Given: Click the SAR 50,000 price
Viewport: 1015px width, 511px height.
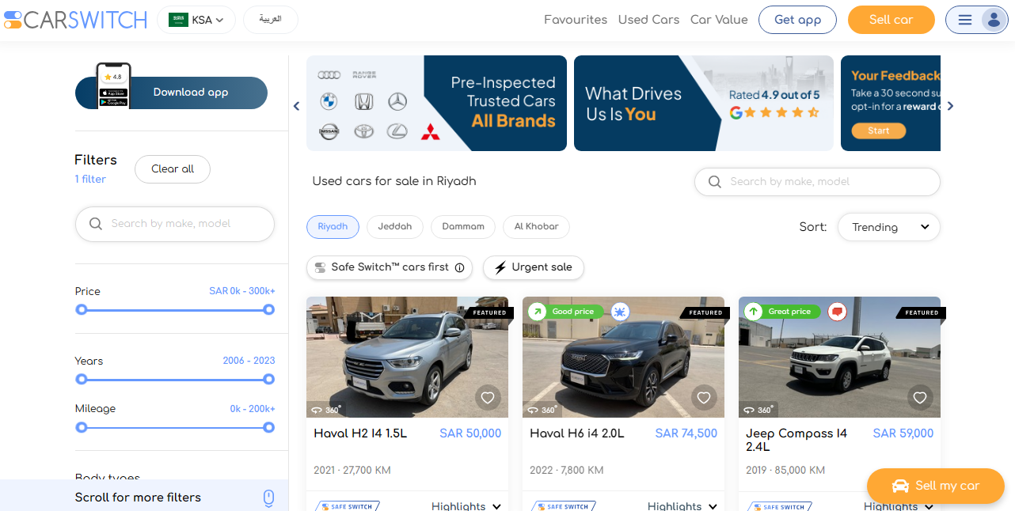Looking at the screenshot, I should 470,433.
